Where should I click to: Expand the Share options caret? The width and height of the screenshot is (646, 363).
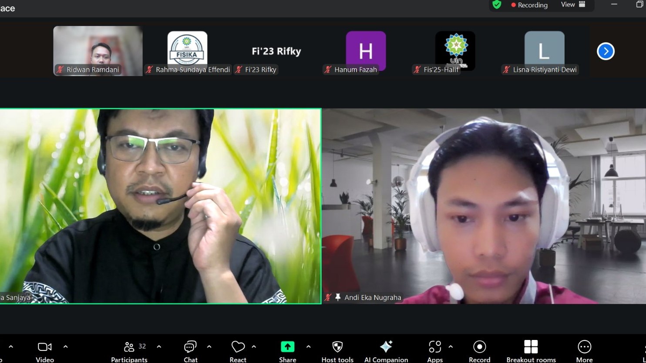pos(309,347)
